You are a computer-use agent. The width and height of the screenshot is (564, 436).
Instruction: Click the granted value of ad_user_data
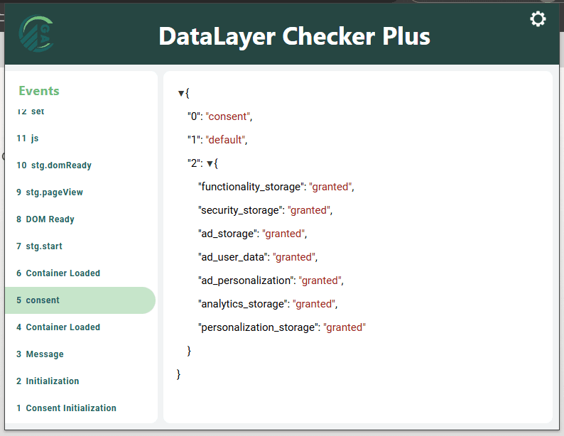(294, 257)
